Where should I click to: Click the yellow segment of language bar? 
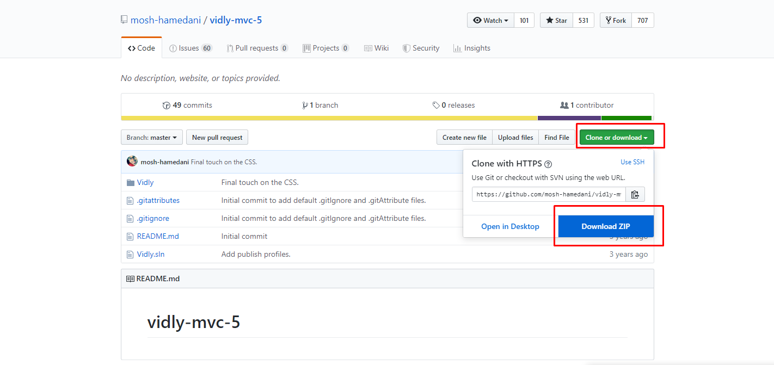click(329, 118)
